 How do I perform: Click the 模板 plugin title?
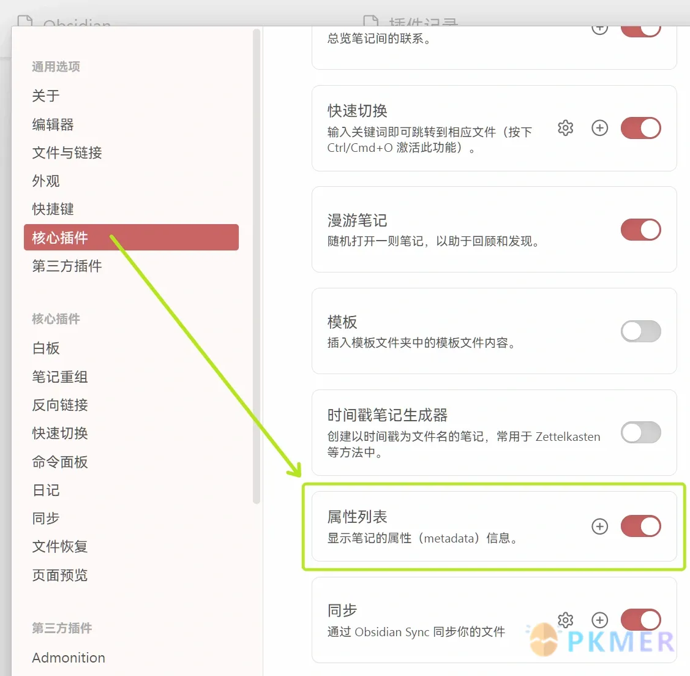pos(342,322)
